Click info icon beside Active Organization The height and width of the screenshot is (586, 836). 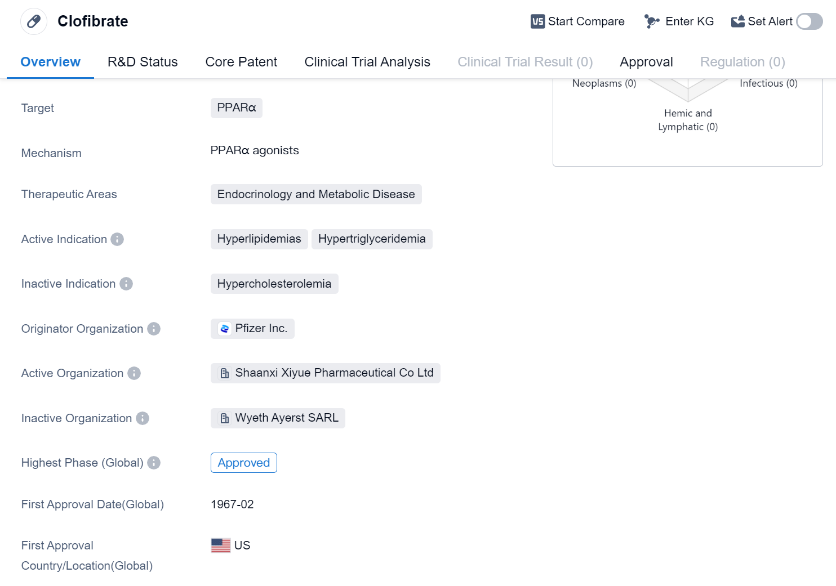click(134, 373)
